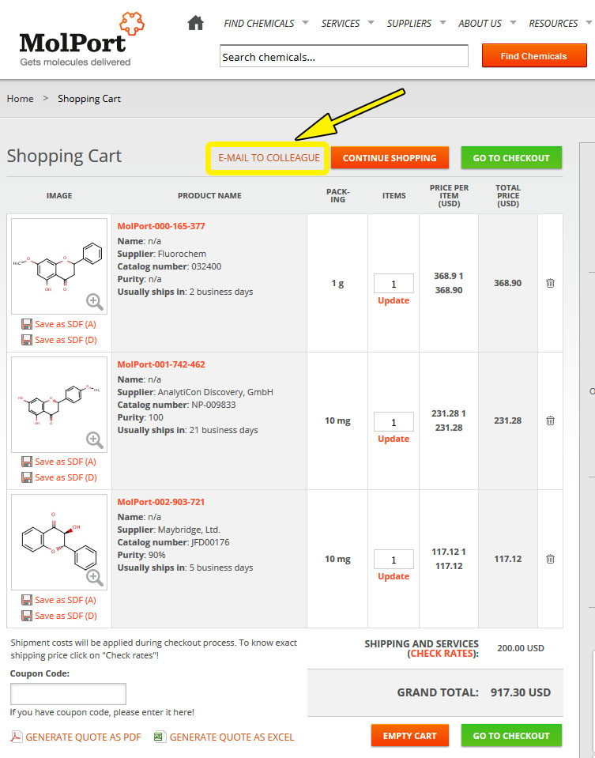Expand the Suppliers dropdown arrow
The width and height of the screenshot is (595, 758).
tap(442, 22)
